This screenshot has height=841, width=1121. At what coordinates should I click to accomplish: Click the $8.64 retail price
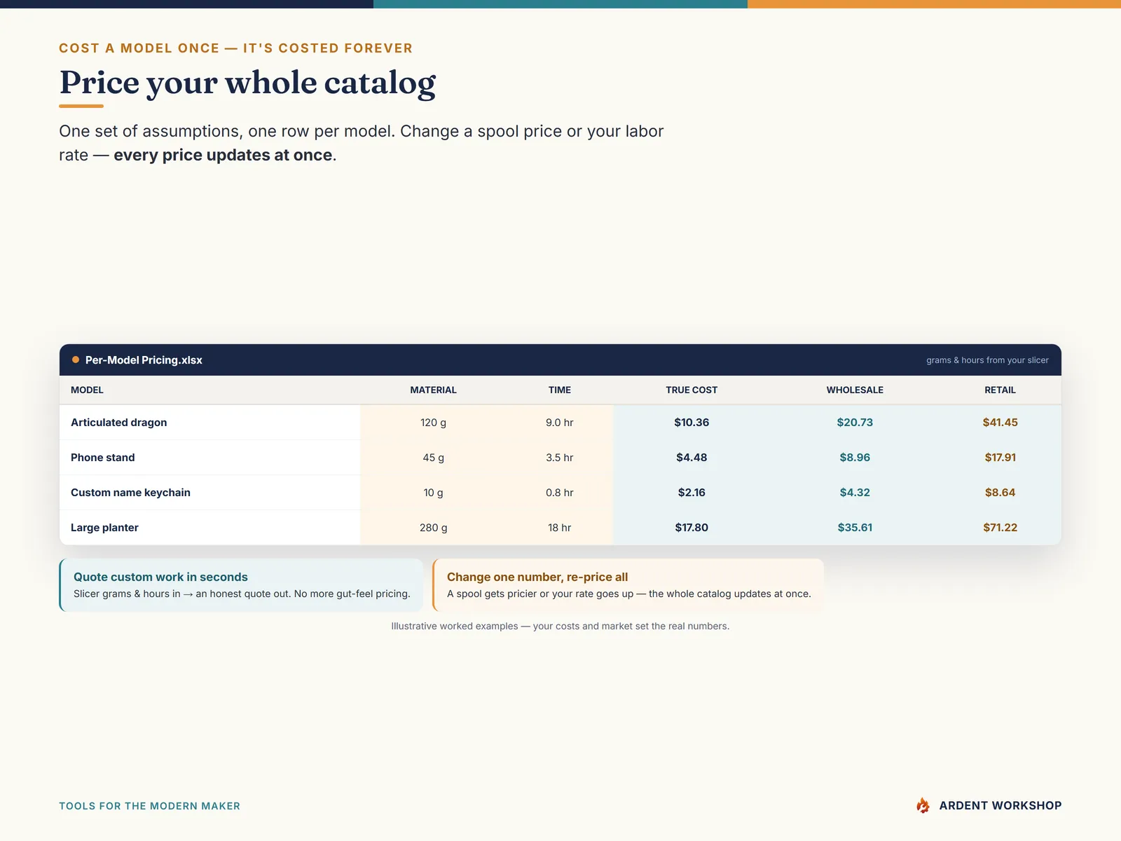tap(1000, 492)
